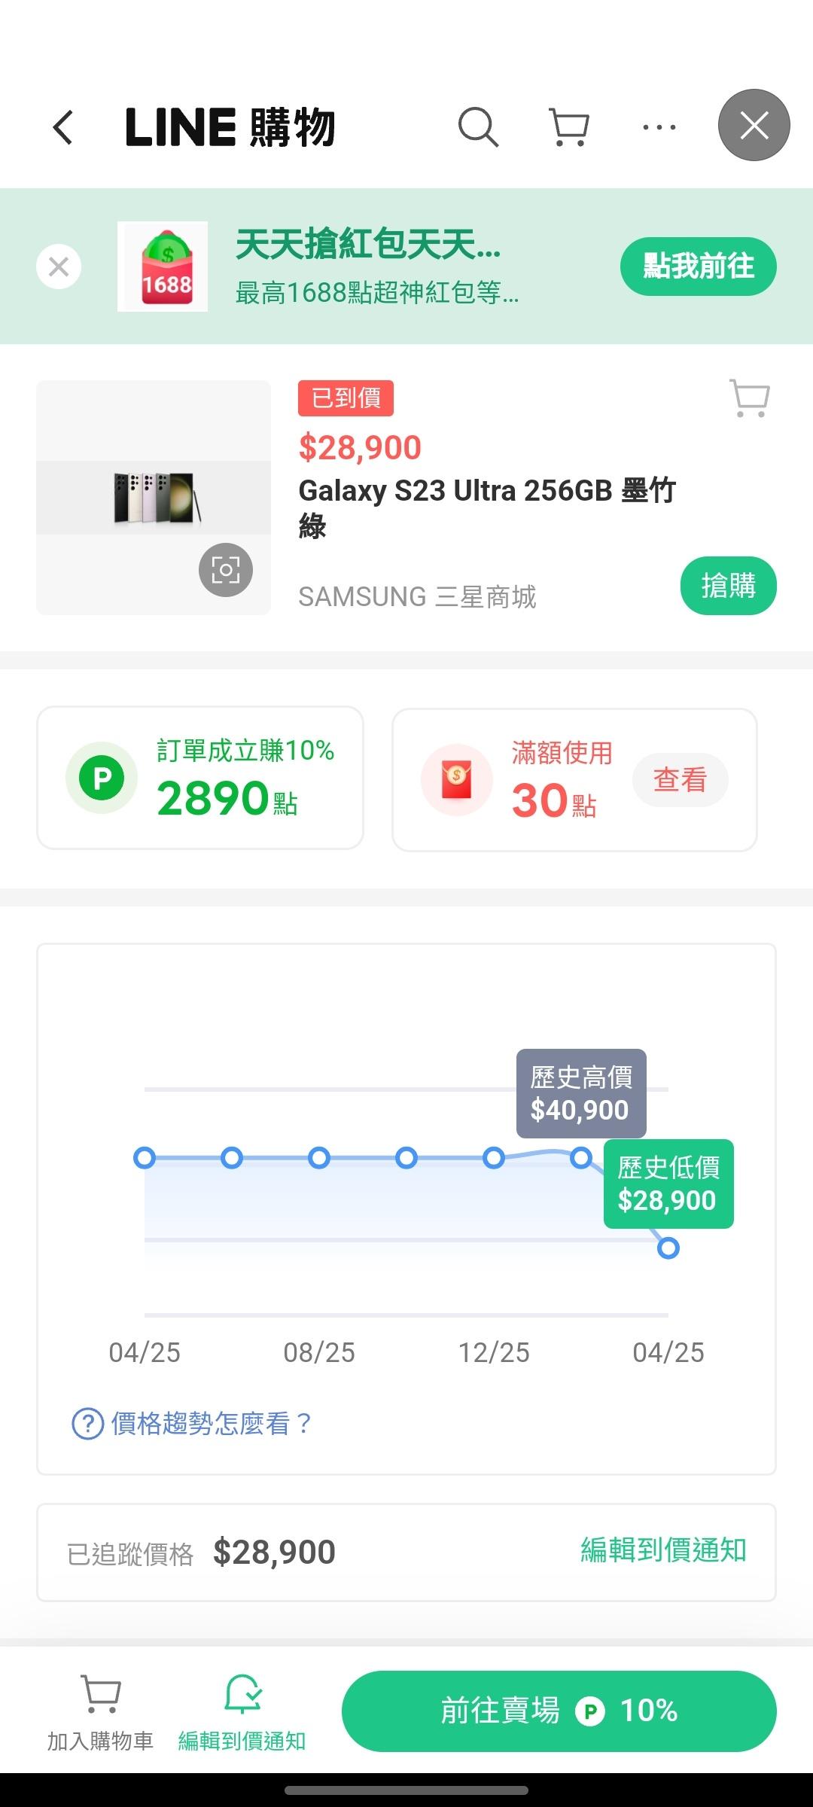Tap the 編輯到價通知 link beside tracked price
Screen dimensions: 813x1807
[663, 1550]
